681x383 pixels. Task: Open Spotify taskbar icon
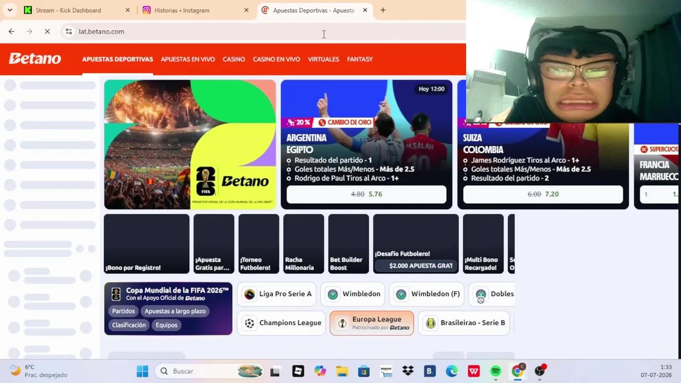pyautogui.click(x=496, y=371)
